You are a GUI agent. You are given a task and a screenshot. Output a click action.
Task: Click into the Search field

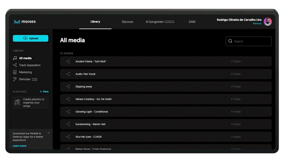249,41
